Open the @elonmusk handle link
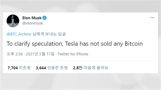The width and height of the screenshot is (161, 90). pyautogui.click(x=32, y=23)
